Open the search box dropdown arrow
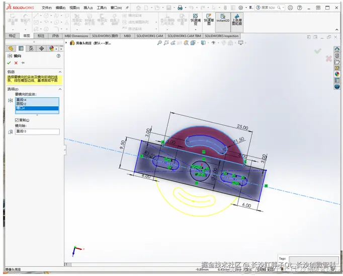This screenshot has width=343, height=276. (x=283, y=8)
